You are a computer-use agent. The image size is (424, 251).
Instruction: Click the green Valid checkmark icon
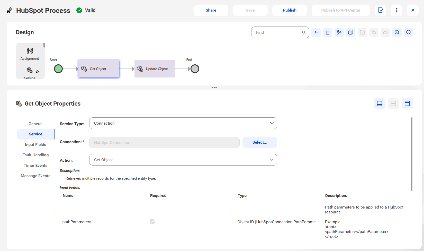point(79,10)
